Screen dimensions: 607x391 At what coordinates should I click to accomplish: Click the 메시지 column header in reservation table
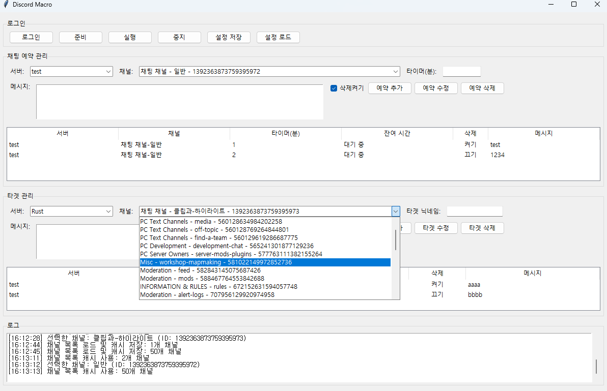[543, 133]
